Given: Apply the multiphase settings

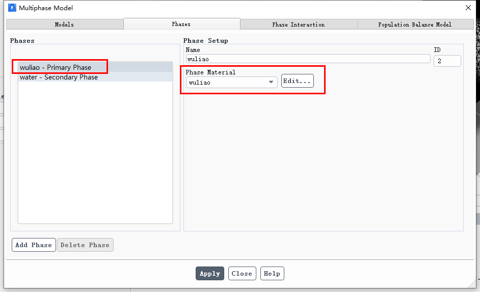Looking at the screenshot, I should point(210,273).
